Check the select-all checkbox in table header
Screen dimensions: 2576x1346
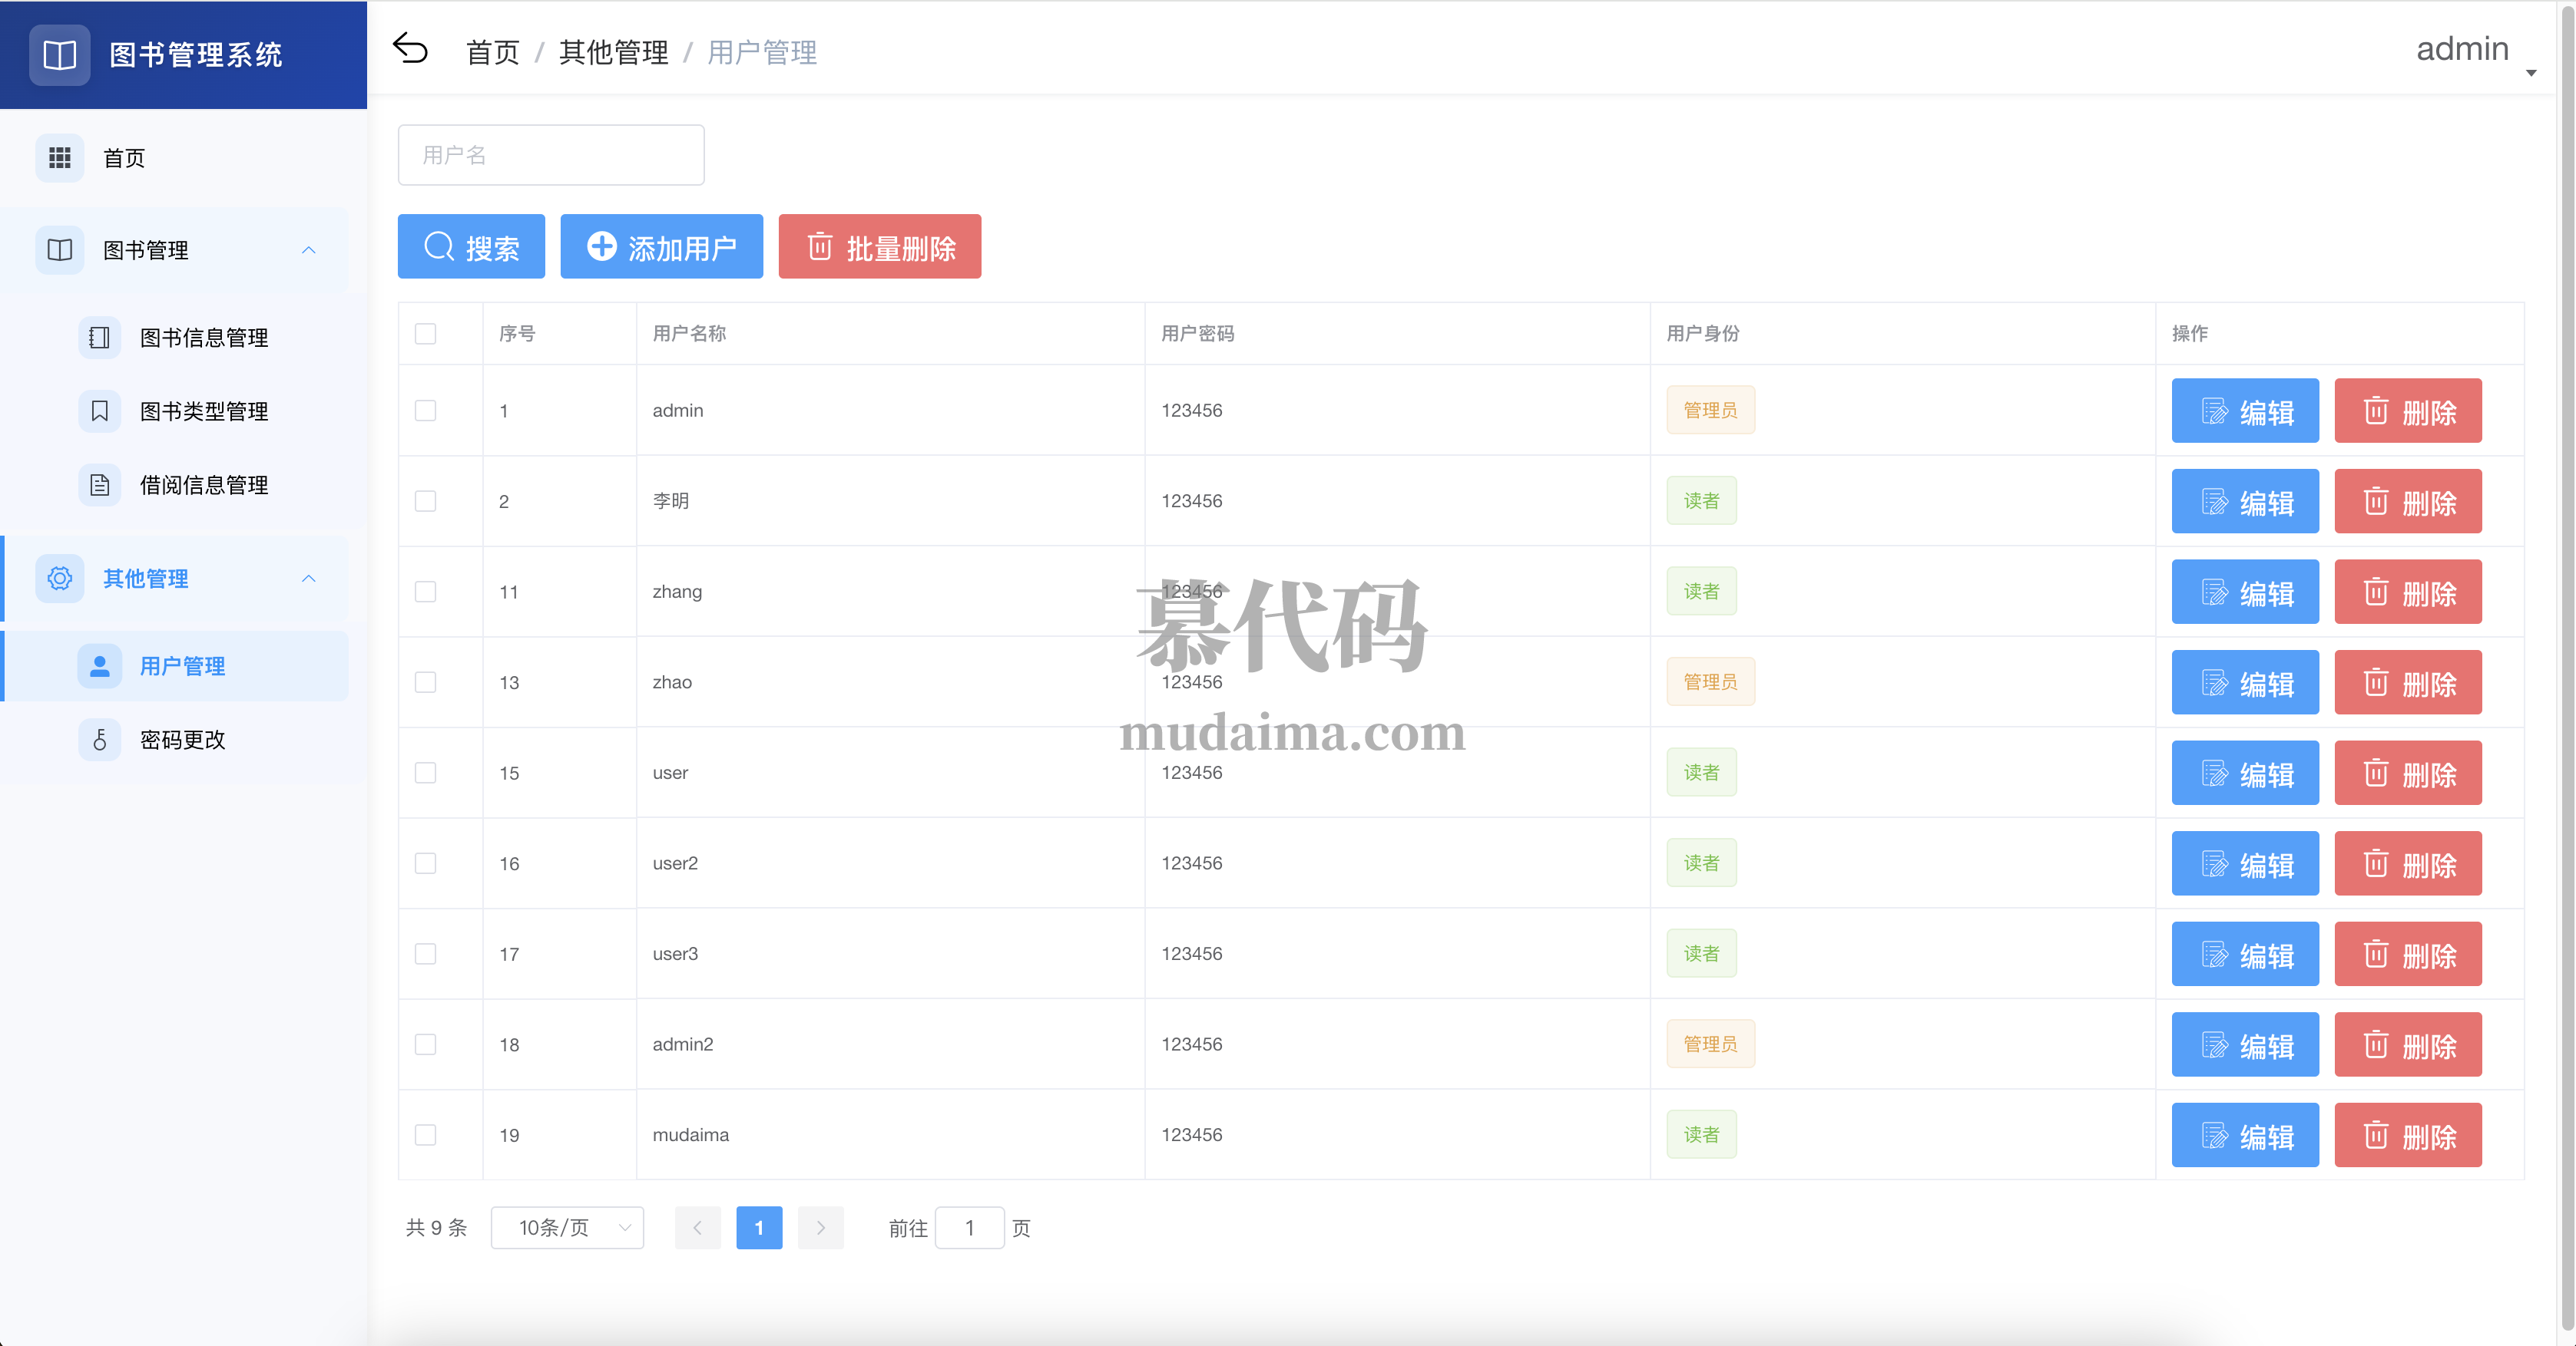pos(426,334)
